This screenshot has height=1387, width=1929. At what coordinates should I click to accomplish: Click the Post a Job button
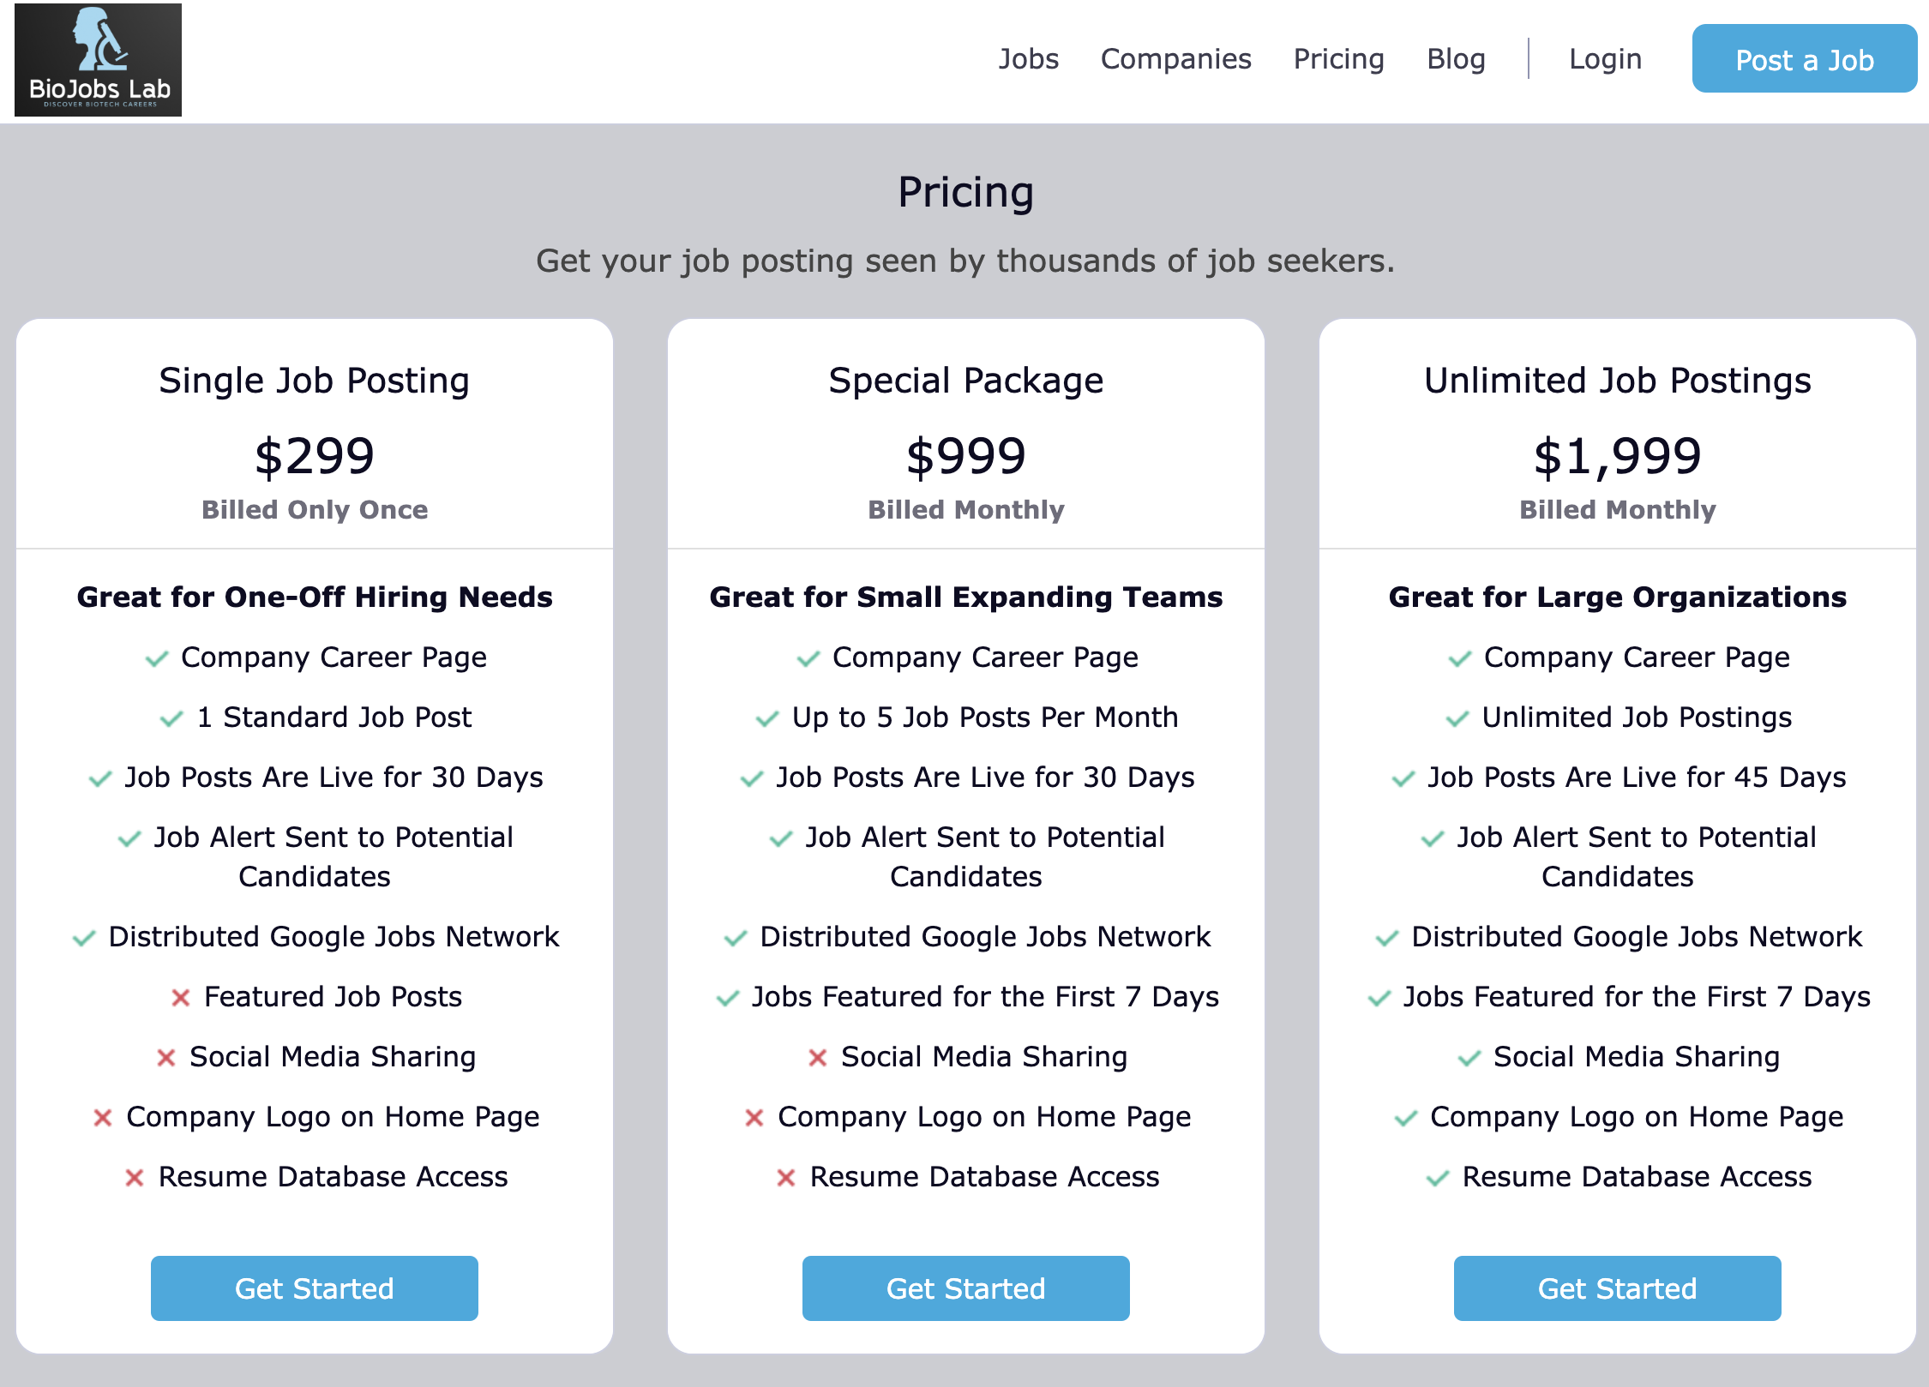coord(1805,58)
